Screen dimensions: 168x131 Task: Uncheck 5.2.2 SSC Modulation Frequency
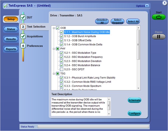point(62,57)
